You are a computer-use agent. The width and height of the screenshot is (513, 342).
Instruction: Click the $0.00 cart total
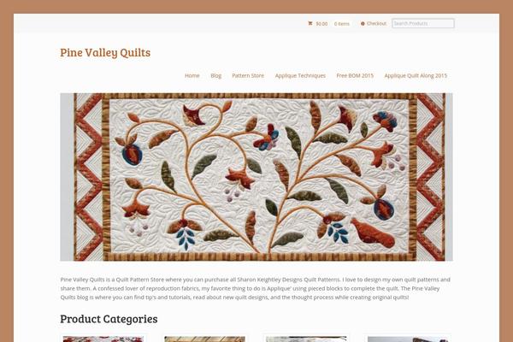tap(321, 24)
